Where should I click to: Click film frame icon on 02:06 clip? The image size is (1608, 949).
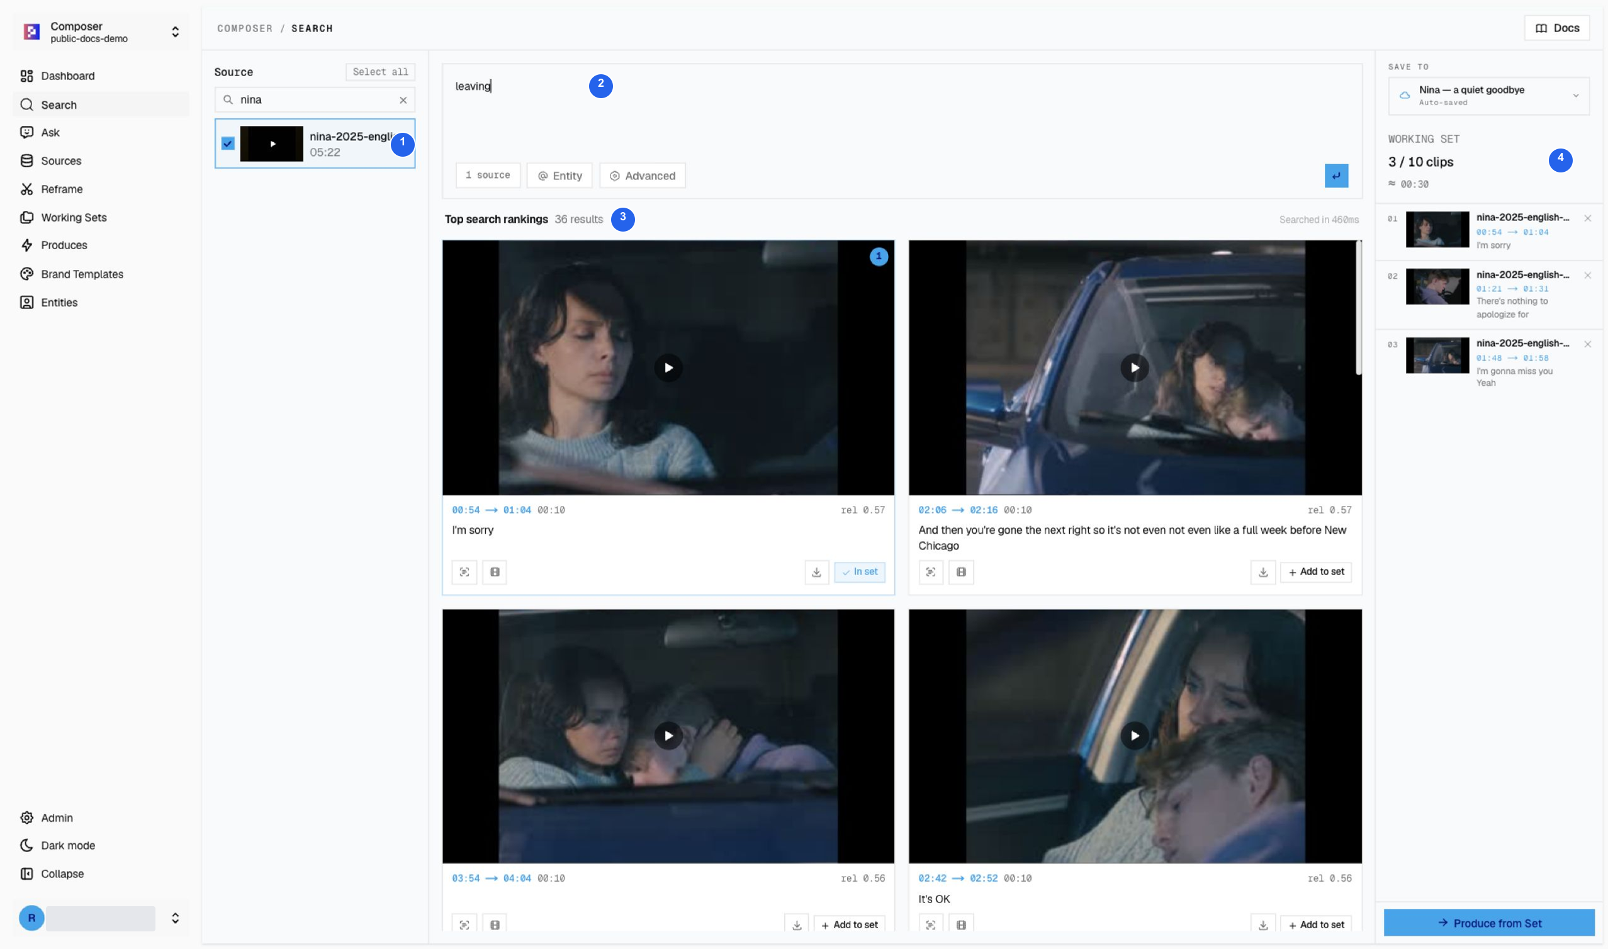click(961, 572)
